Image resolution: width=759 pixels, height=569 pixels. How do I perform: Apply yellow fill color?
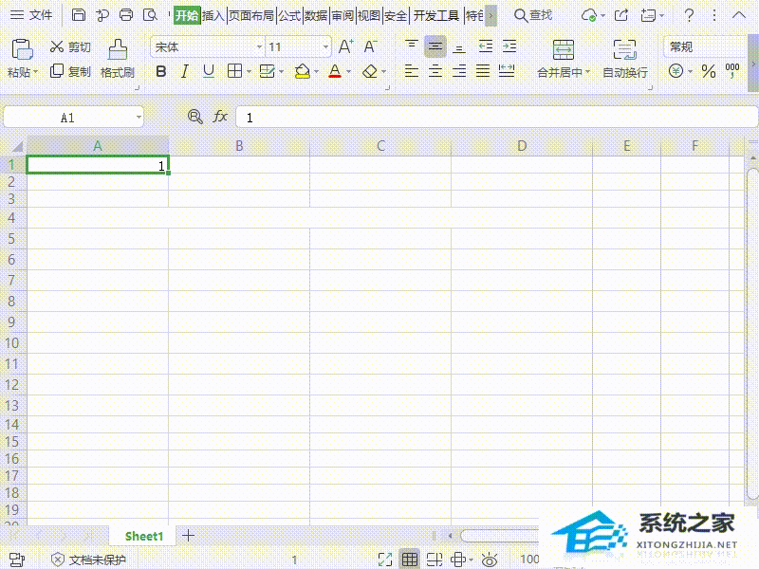(x=303, y=72)
